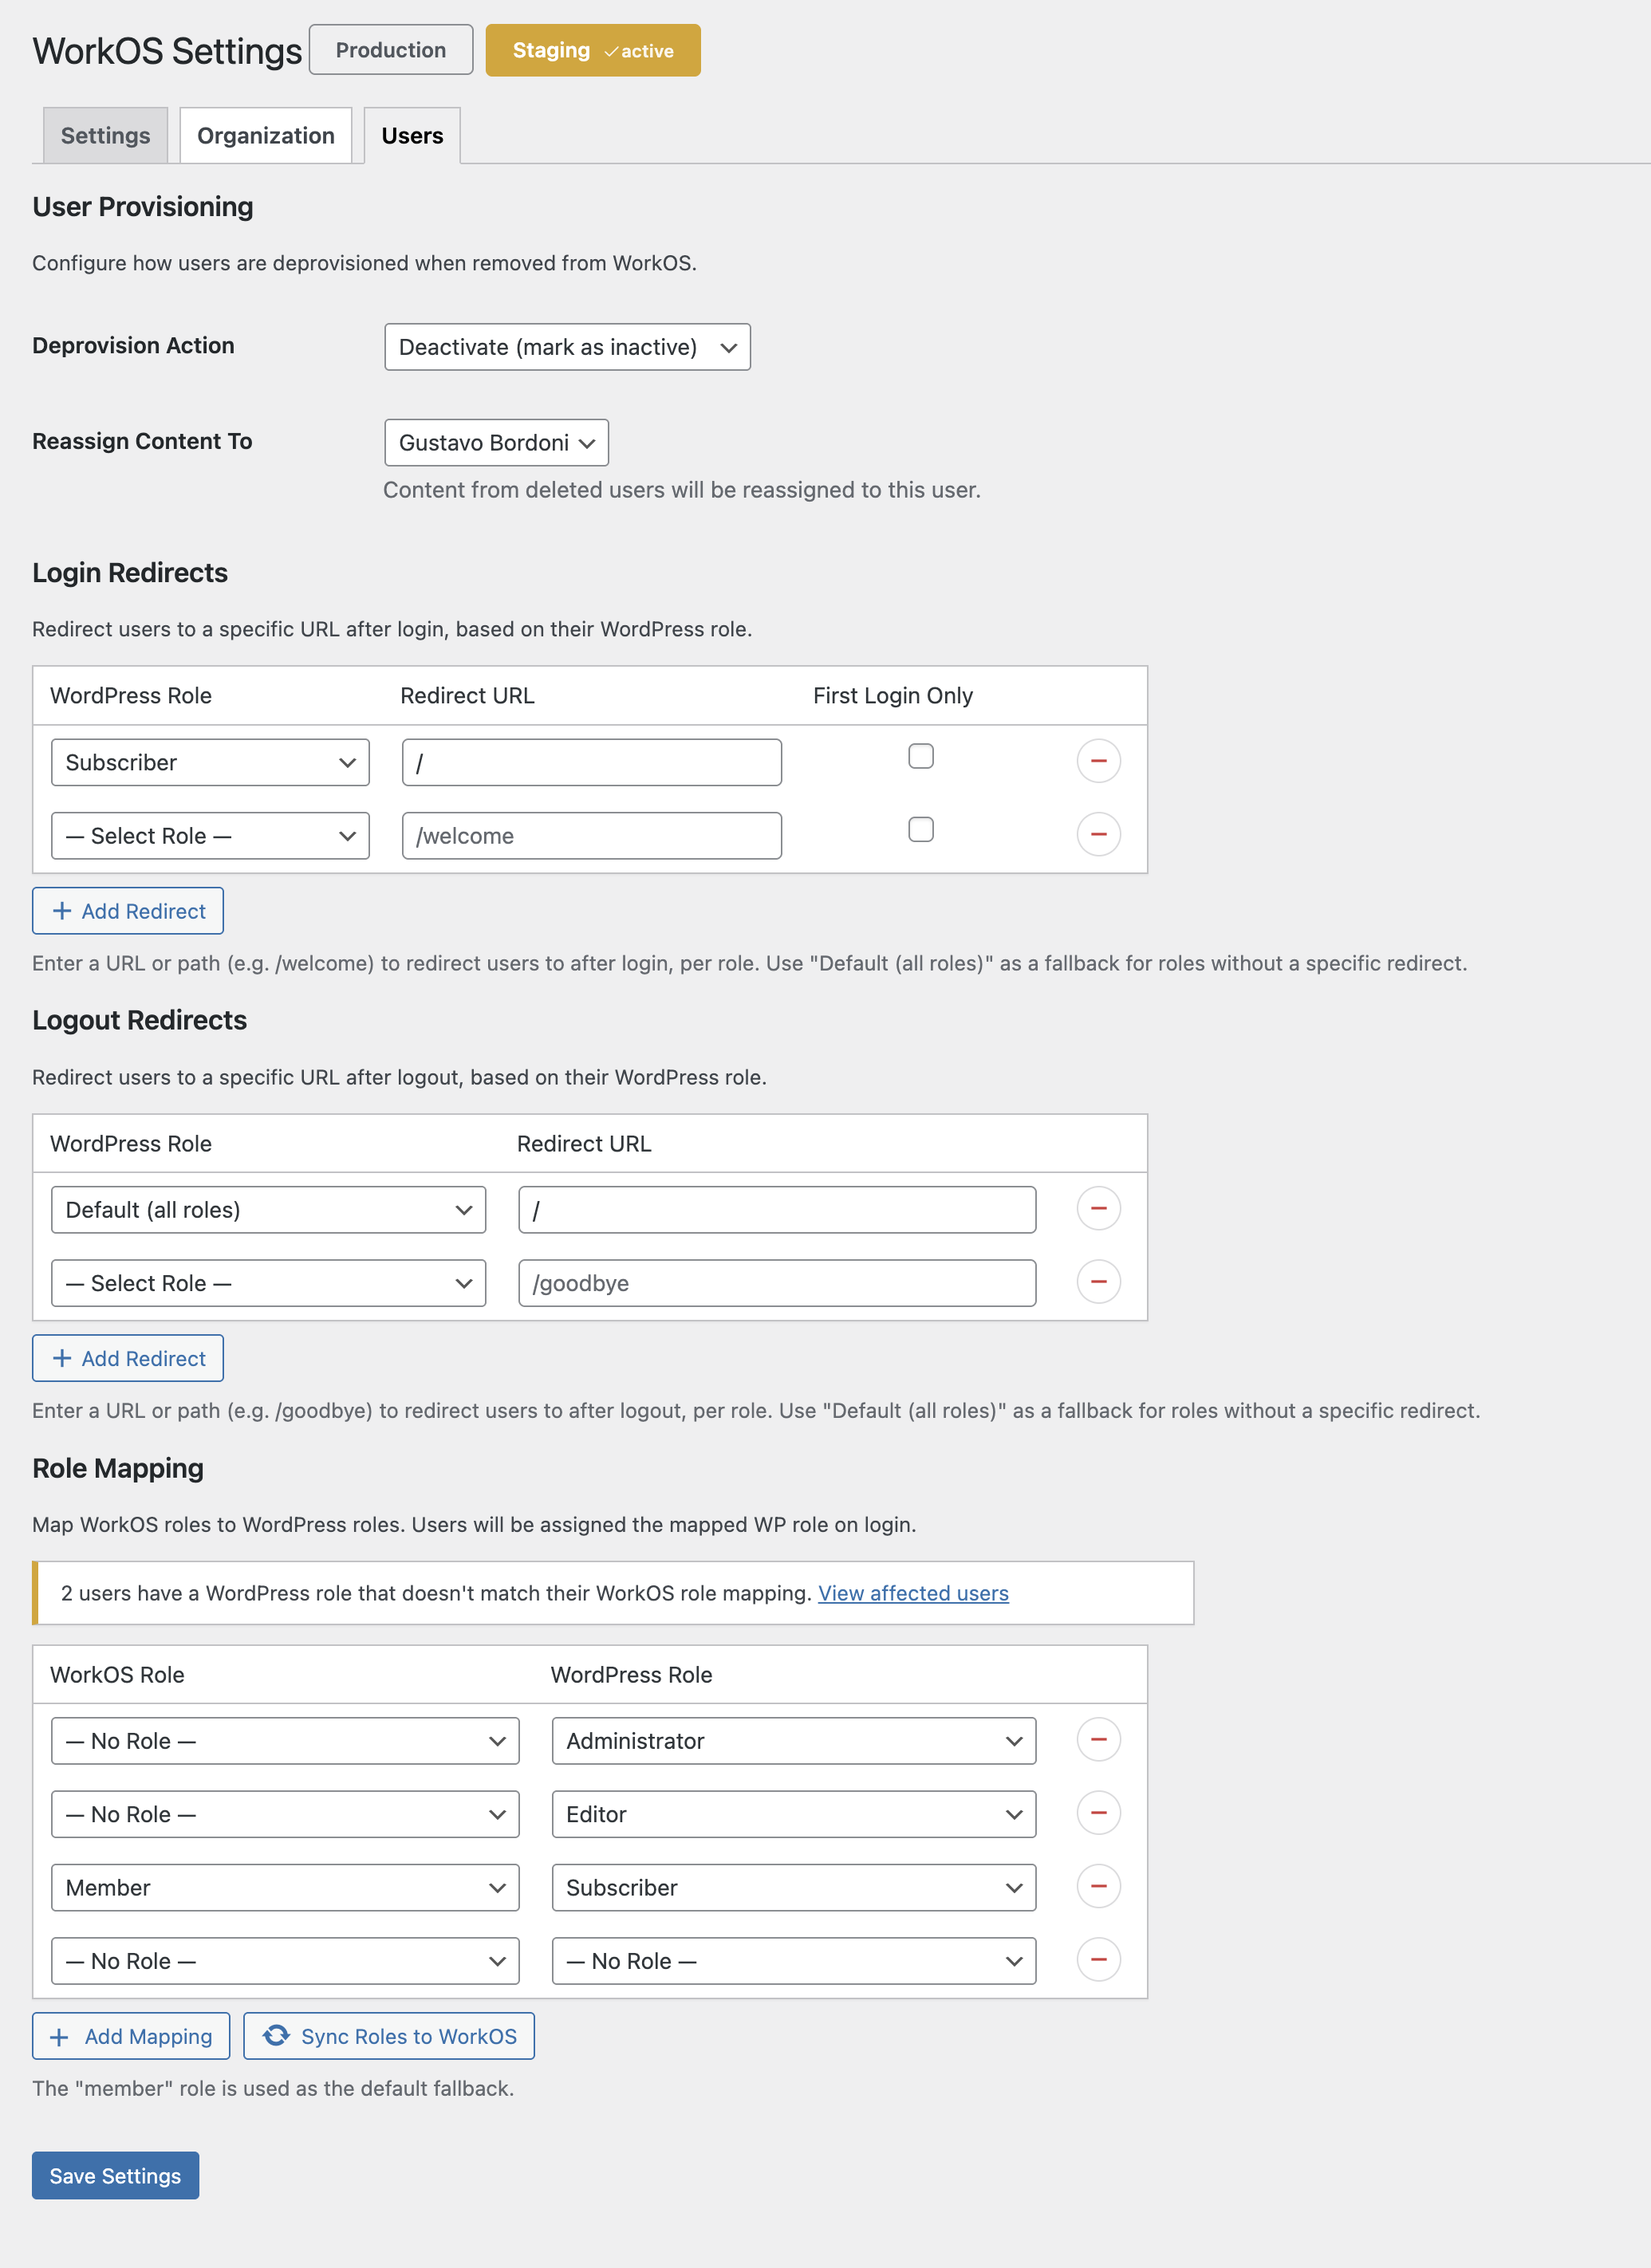This screenshot has width=1651, height=2268.
Task: Focus the Default logout redirect URL field
Action: coord(777,1210)
